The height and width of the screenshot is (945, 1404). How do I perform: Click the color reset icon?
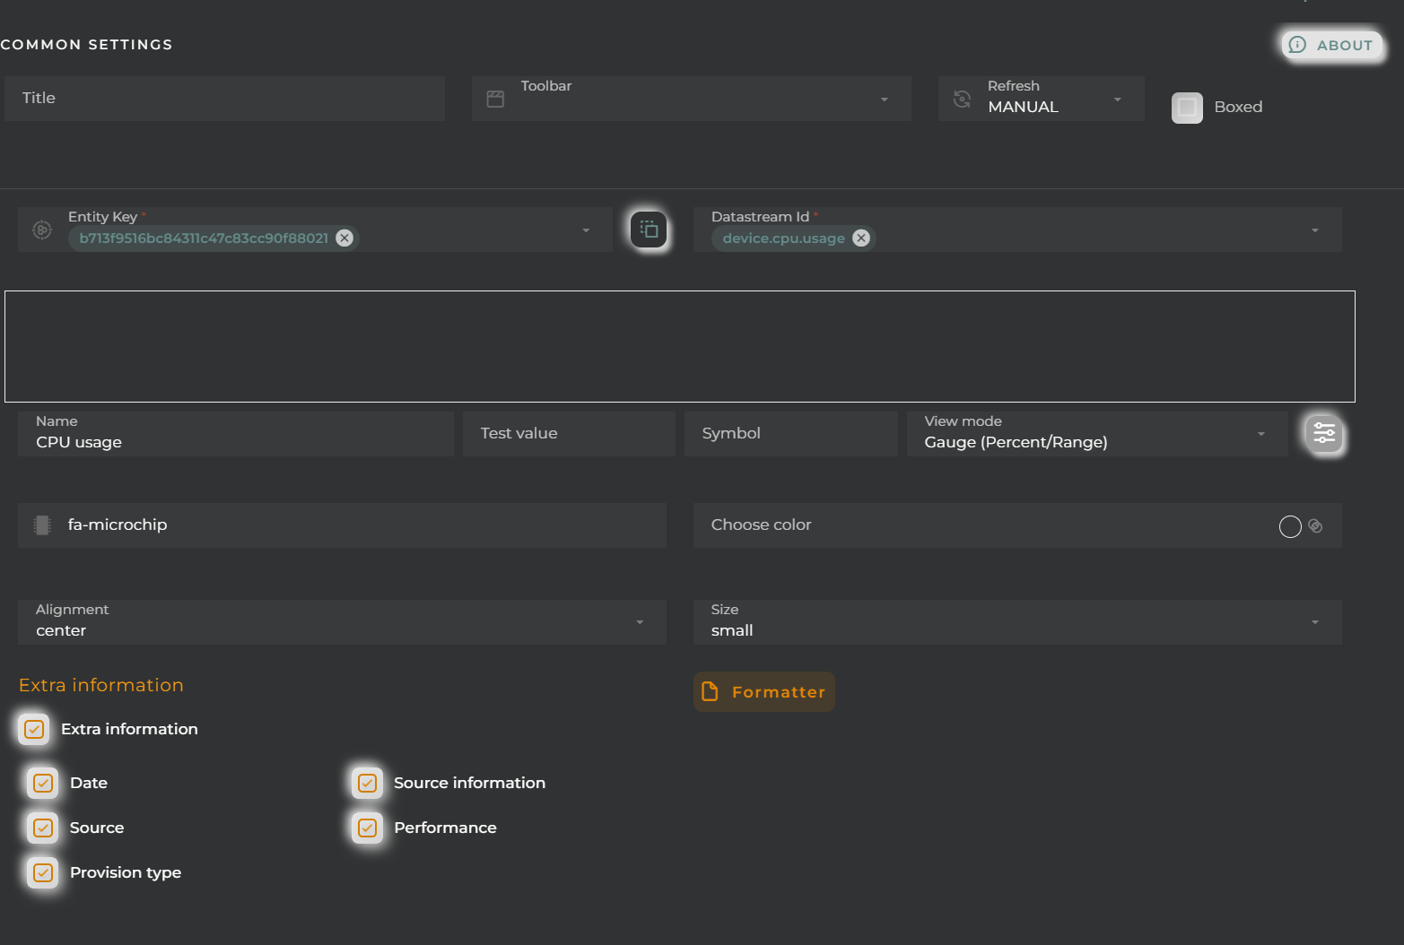point(1315,526)
